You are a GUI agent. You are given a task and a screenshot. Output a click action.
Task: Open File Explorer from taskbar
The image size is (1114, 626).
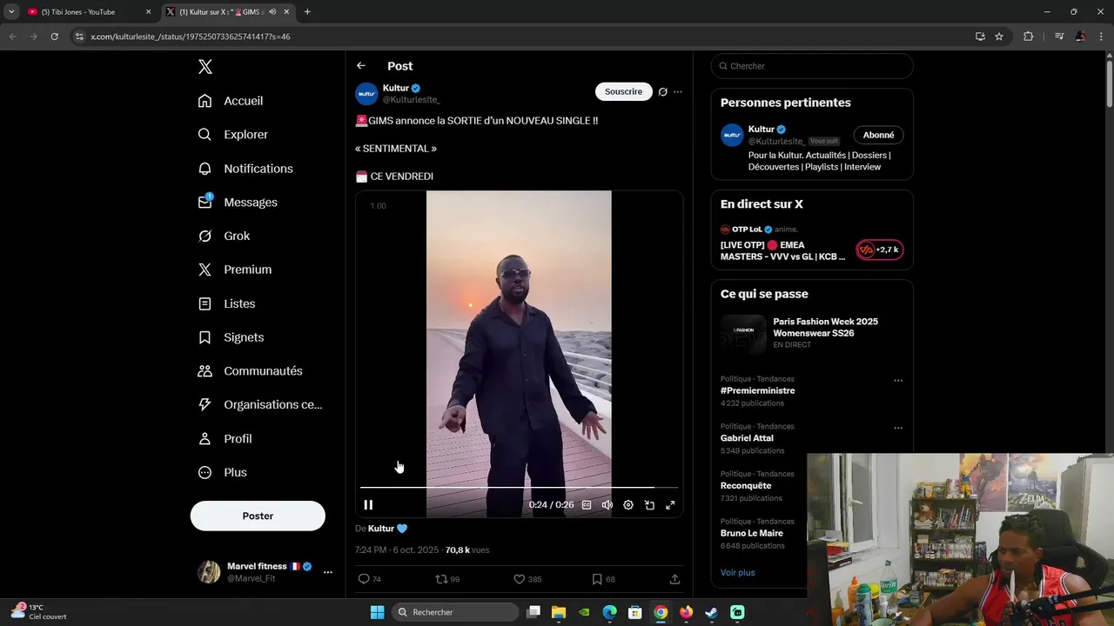coord(559,612)
